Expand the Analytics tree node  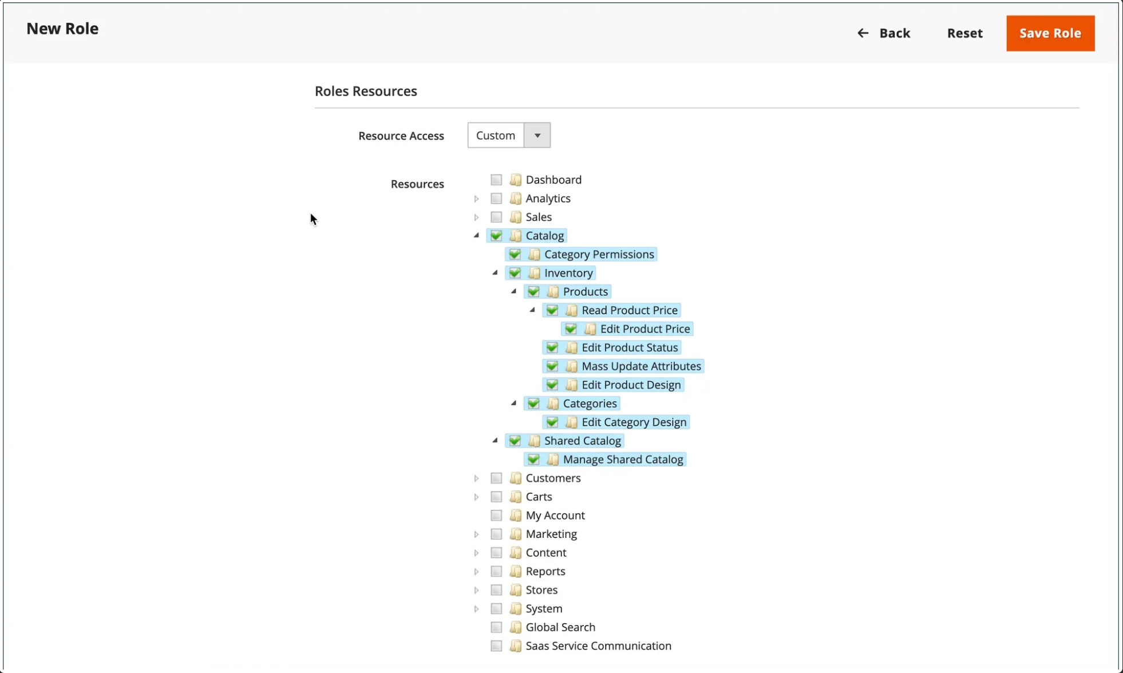click(x=476, y=199)
